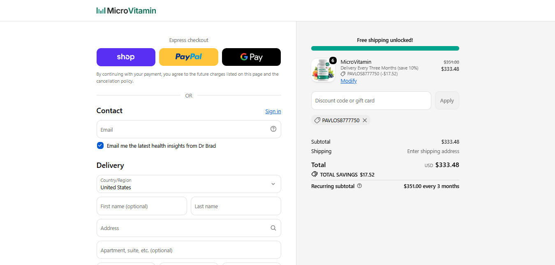Apply the discount code

tap(447, 100)
